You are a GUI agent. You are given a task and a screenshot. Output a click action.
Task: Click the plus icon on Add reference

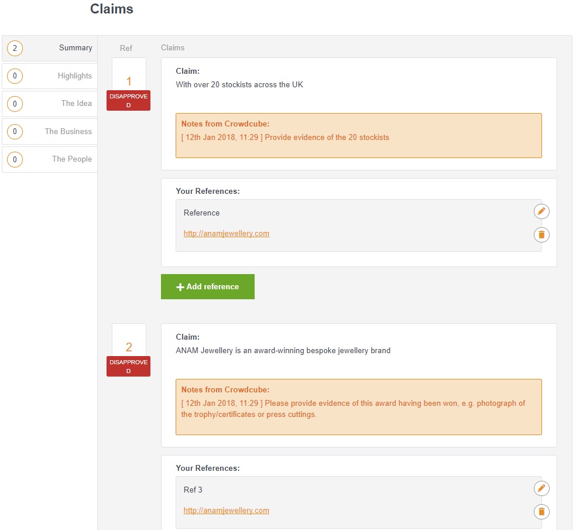(x=180, y=286)
